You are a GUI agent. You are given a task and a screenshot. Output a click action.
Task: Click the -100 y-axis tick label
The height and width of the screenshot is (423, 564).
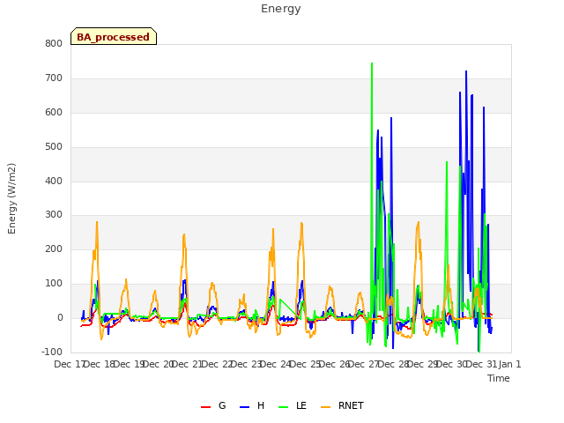[52, 352]
